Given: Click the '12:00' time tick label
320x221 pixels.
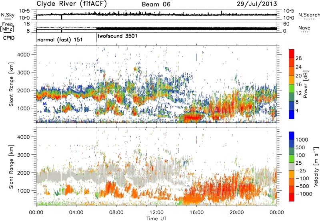Looking at the screenshot, I should [156, 213].
